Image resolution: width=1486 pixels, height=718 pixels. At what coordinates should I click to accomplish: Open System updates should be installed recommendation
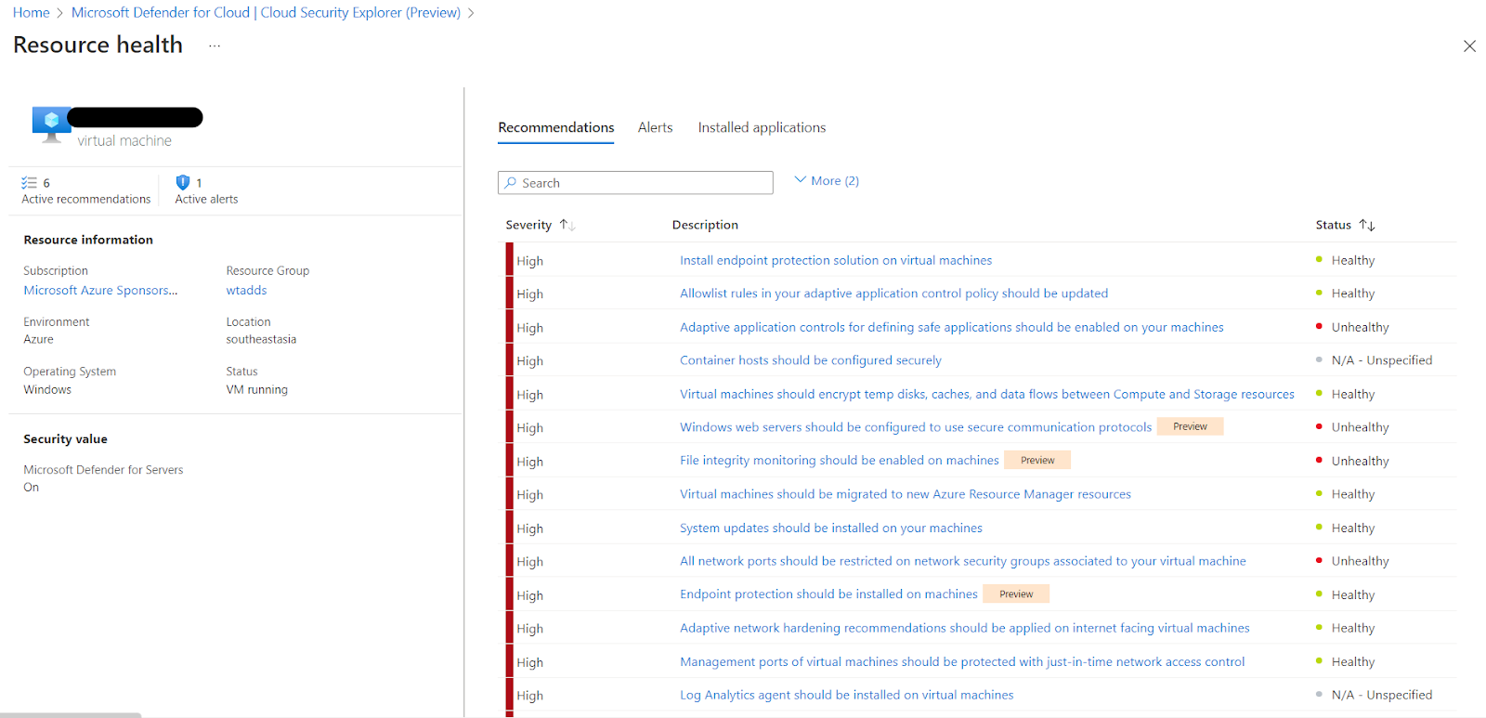tap(831, 528)
